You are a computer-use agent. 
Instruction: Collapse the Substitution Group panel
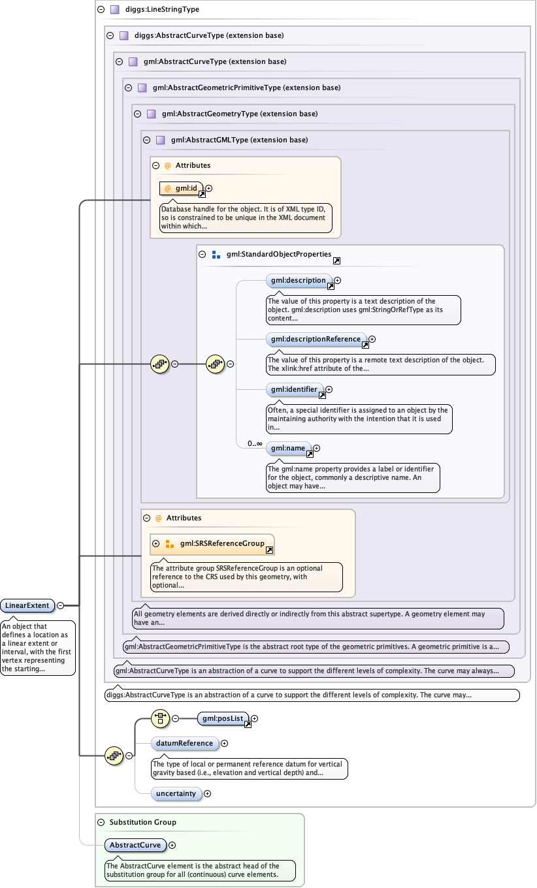click(x=101, y=822)
